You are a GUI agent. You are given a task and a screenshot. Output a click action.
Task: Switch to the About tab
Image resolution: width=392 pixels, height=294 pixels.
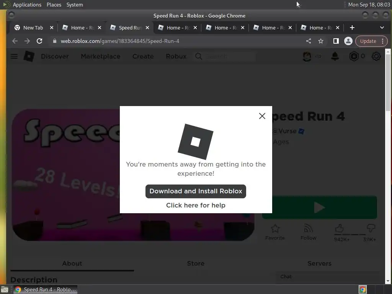point(72,263)
